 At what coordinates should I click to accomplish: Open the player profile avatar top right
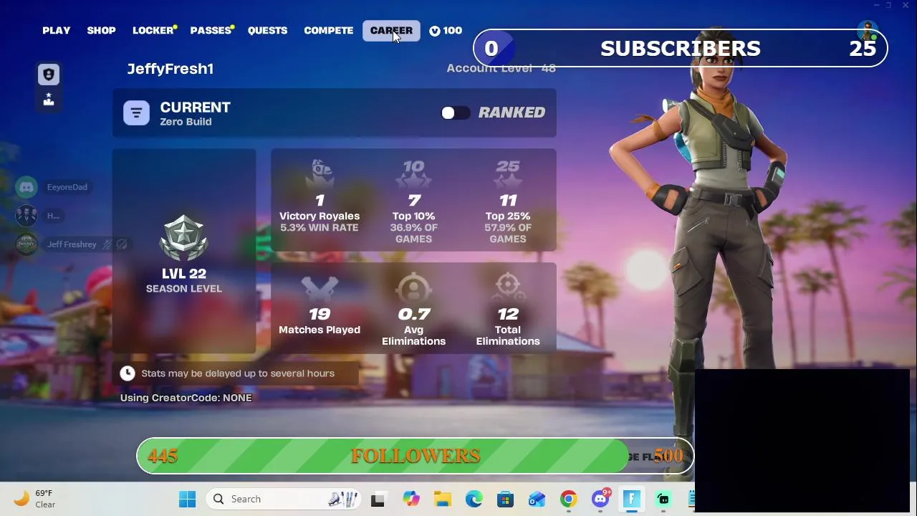coord(868,32)
